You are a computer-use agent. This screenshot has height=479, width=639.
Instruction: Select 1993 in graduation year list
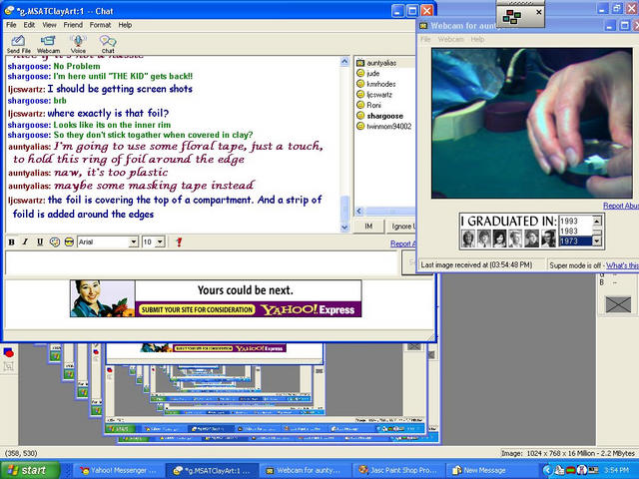tap(575, 222)
